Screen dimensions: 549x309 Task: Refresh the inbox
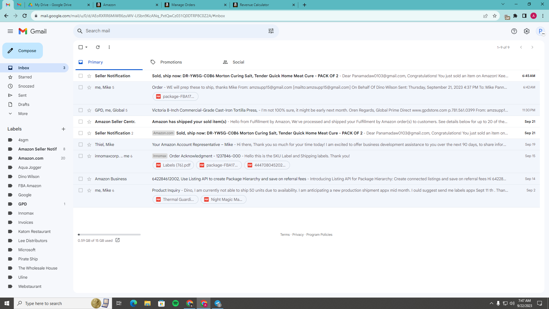[98, 47]
